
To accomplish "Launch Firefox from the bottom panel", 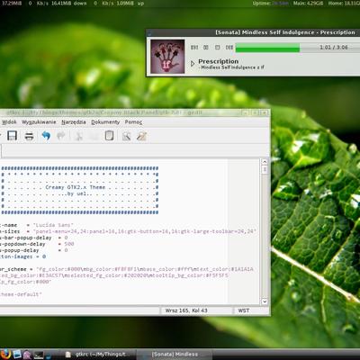I will tap(6, 355).
